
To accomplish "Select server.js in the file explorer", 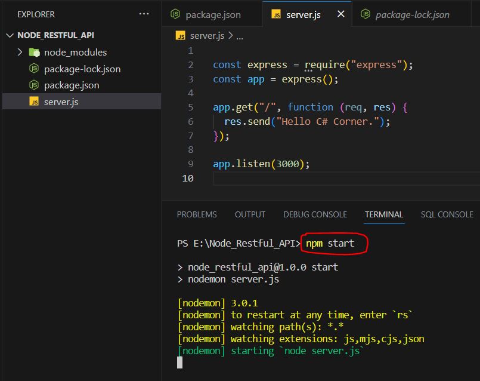I will [x=82, y=102].
